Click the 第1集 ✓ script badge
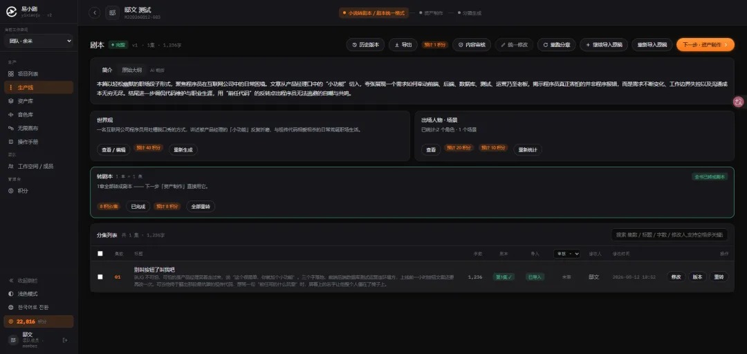 click(x=504, y=277)
